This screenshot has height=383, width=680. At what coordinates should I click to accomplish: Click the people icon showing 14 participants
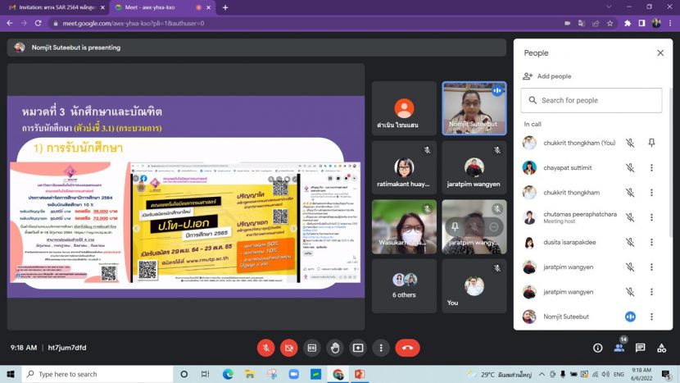(619, 348)
